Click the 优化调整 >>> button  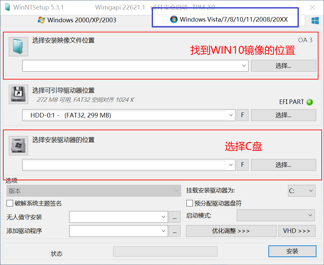[231, 231]
